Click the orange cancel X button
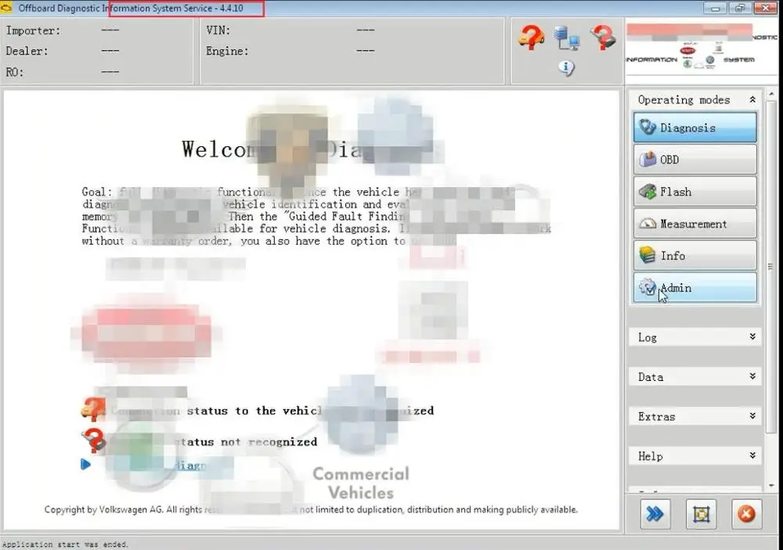The height and width of the screenshot is (550, 783). (x=746, y=513)
